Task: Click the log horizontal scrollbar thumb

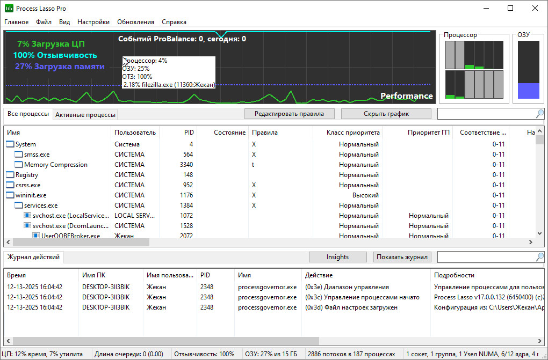Action: 165,341
